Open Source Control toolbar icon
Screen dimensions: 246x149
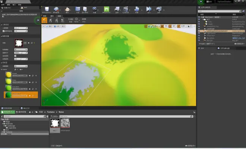point(56,9)
